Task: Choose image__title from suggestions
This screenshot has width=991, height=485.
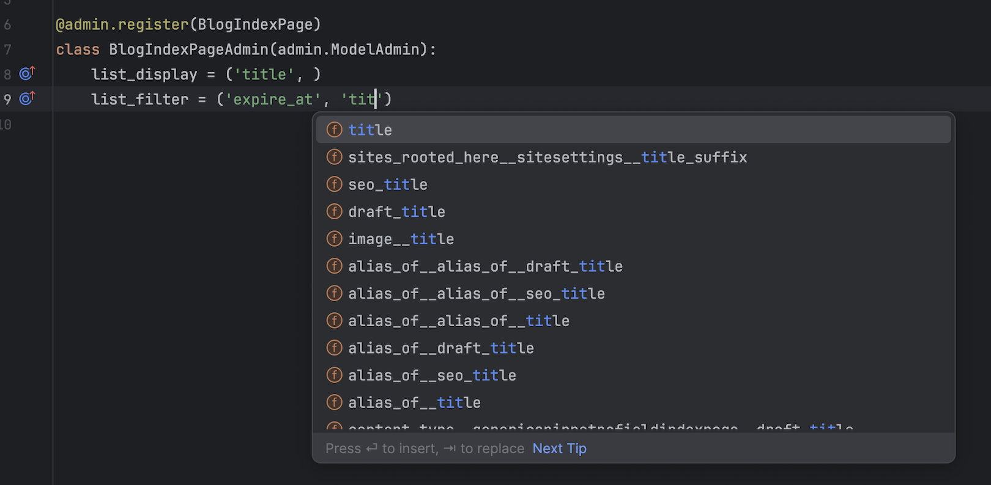Action: pyautogui.click(x=633, y=239)
